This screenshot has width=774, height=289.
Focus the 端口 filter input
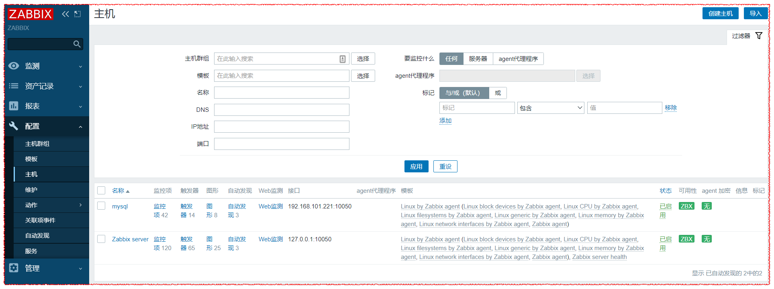tap(282, 144)
